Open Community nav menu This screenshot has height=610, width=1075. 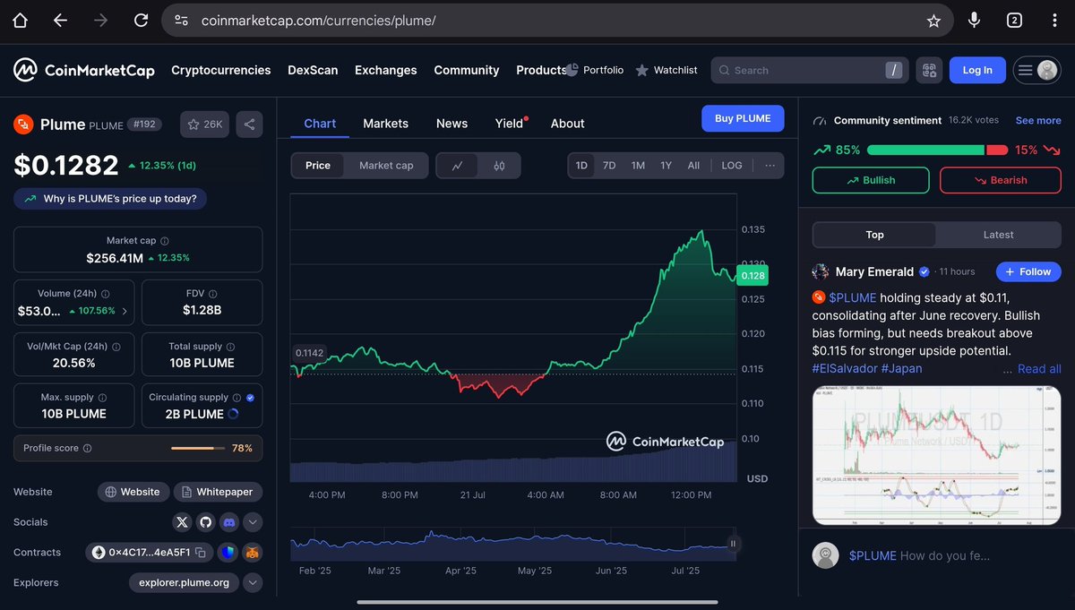pos(467,70)
